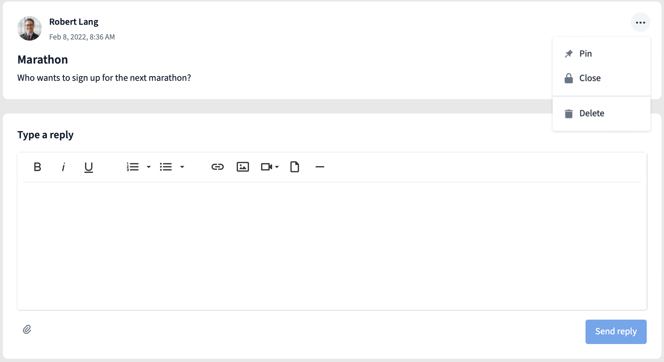Open the video options dropdown arrow
Viewport: 664px width, 362px height.
(277, 167)
